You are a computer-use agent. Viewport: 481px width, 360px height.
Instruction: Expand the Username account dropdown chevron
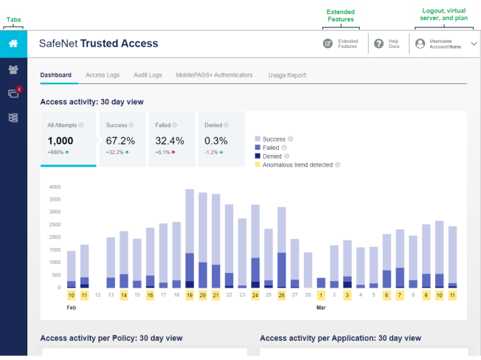[474, 44]
